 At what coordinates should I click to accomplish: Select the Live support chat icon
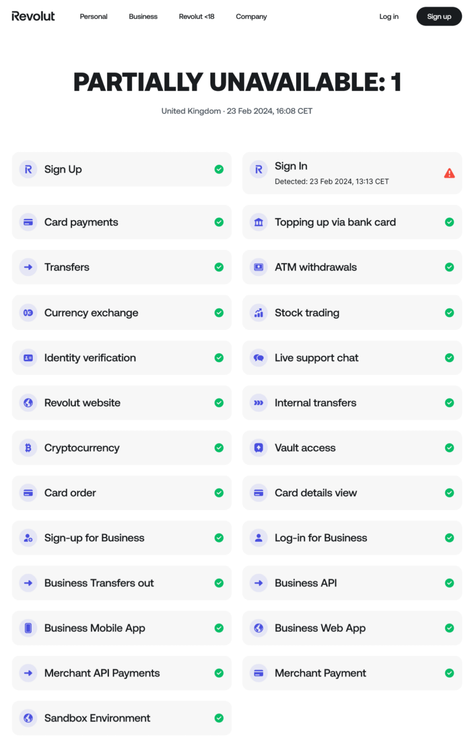point(258,357)
